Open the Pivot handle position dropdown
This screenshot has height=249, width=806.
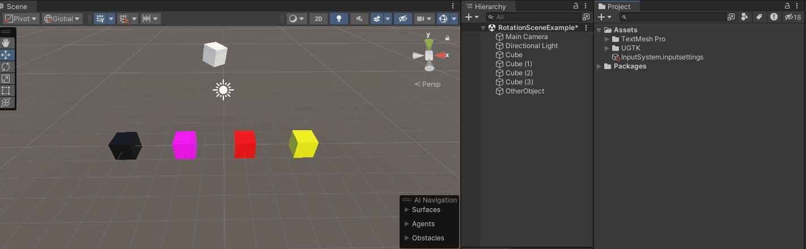coord(21,19)
